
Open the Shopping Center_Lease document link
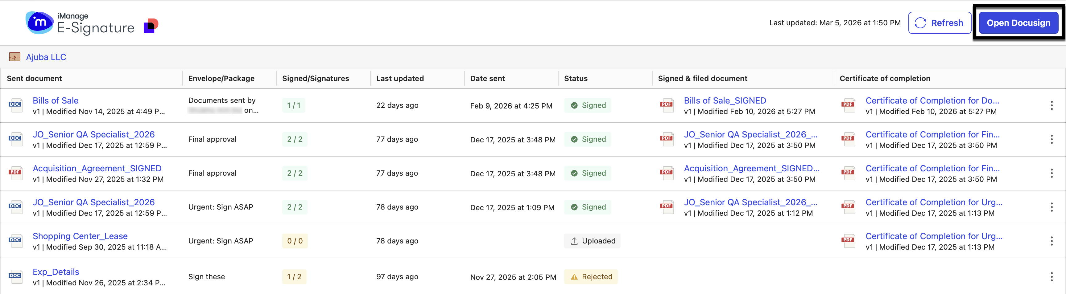(80, 236)
